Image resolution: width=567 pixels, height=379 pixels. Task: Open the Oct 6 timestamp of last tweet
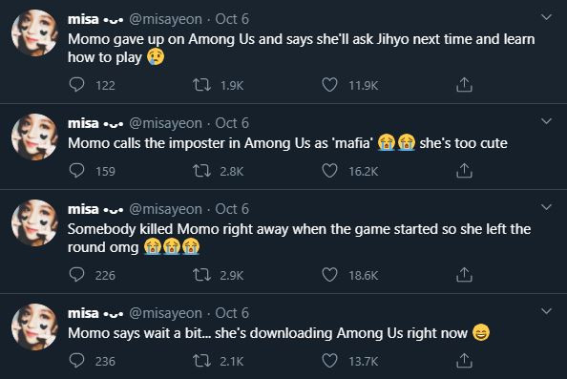pyautogui.click(x=232, y=313)
